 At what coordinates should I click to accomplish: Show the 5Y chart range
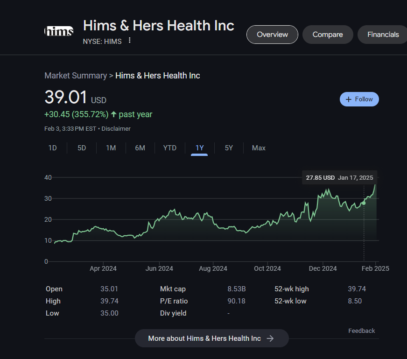[229, 148]
